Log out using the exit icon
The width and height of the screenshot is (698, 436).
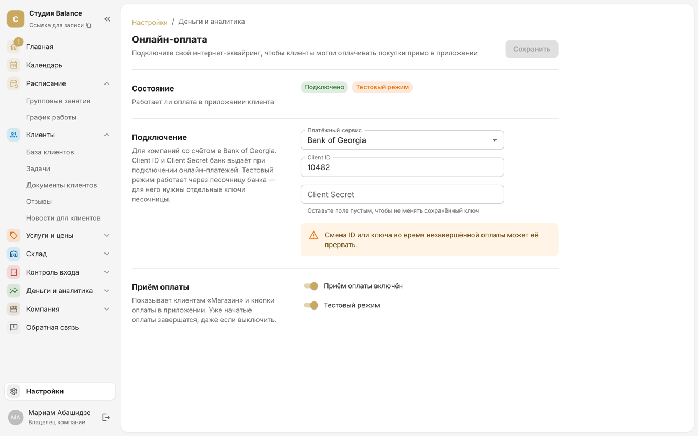click(x=106, y=417)
